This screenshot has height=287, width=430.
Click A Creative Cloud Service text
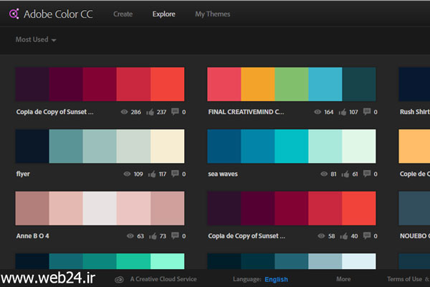(163, 279)
